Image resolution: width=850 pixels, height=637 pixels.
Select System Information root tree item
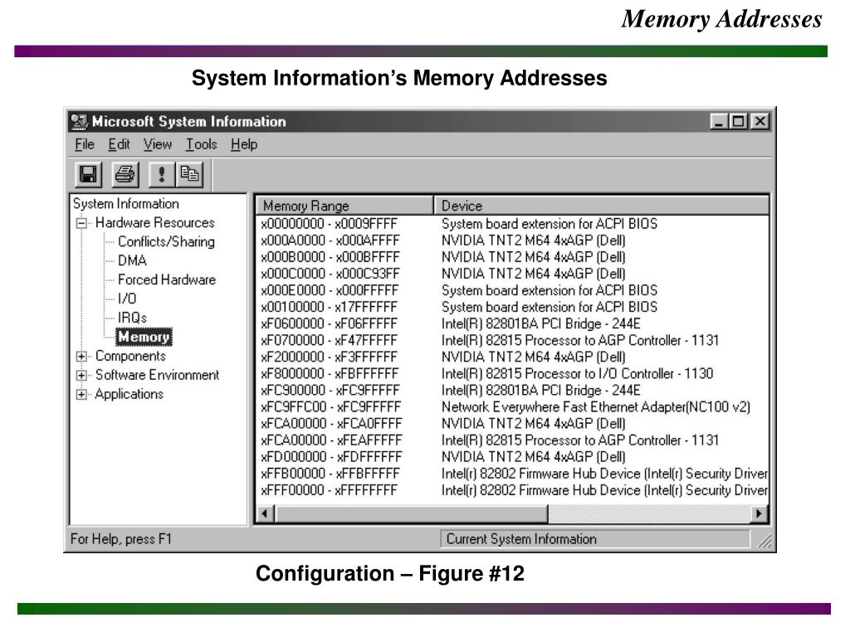point(126,204)
